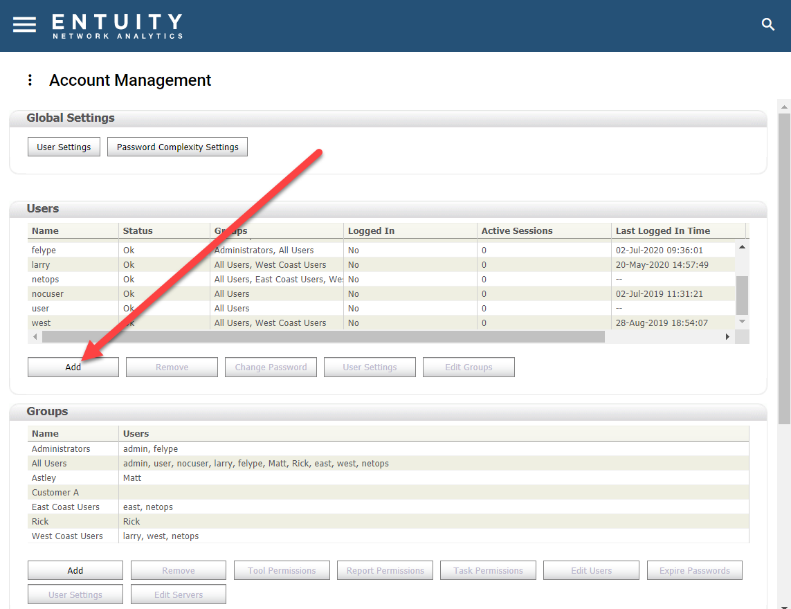Click the Edit Servers button
Screen dimensions: 791x609
coord(179,594)
